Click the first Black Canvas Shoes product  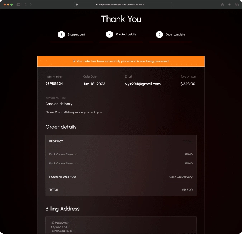[61, 154]
